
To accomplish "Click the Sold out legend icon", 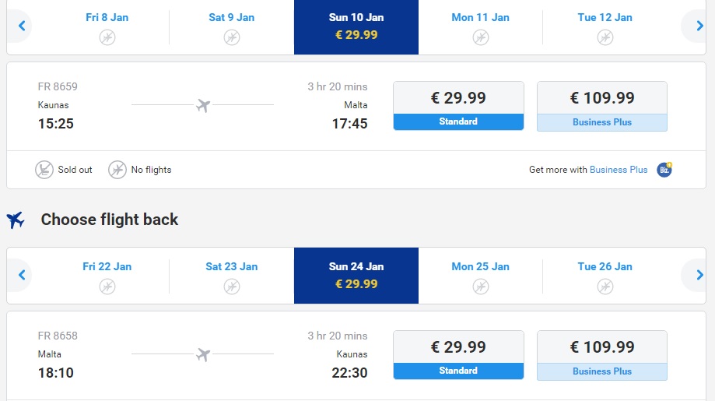I will point(44,170).
